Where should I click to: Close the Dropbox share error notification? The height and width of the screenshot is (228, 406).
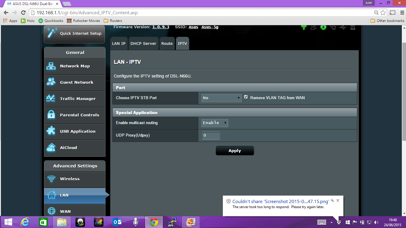click(338, 200)
